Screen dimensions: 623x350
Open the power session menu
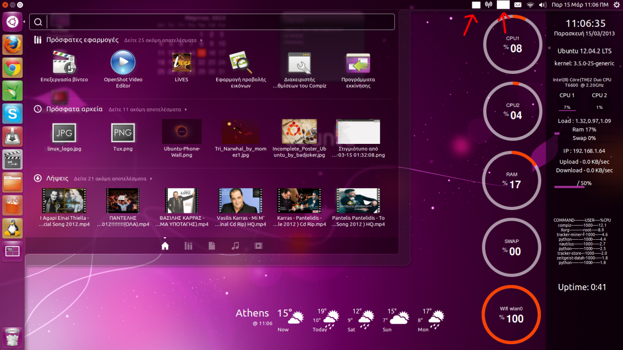click(x=616, y=5)
